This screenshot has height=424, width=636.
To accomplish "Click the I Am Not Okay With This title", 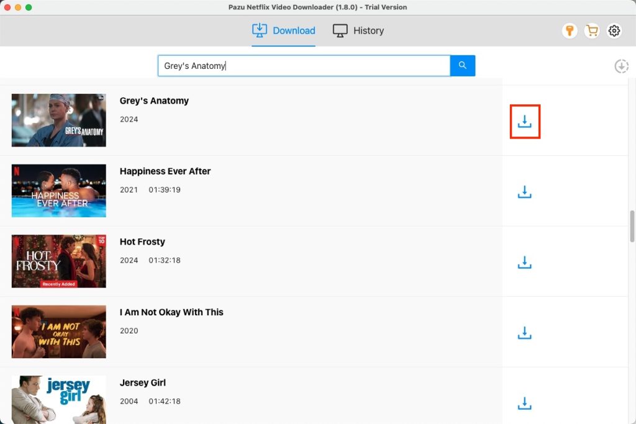I will point(171,312).
